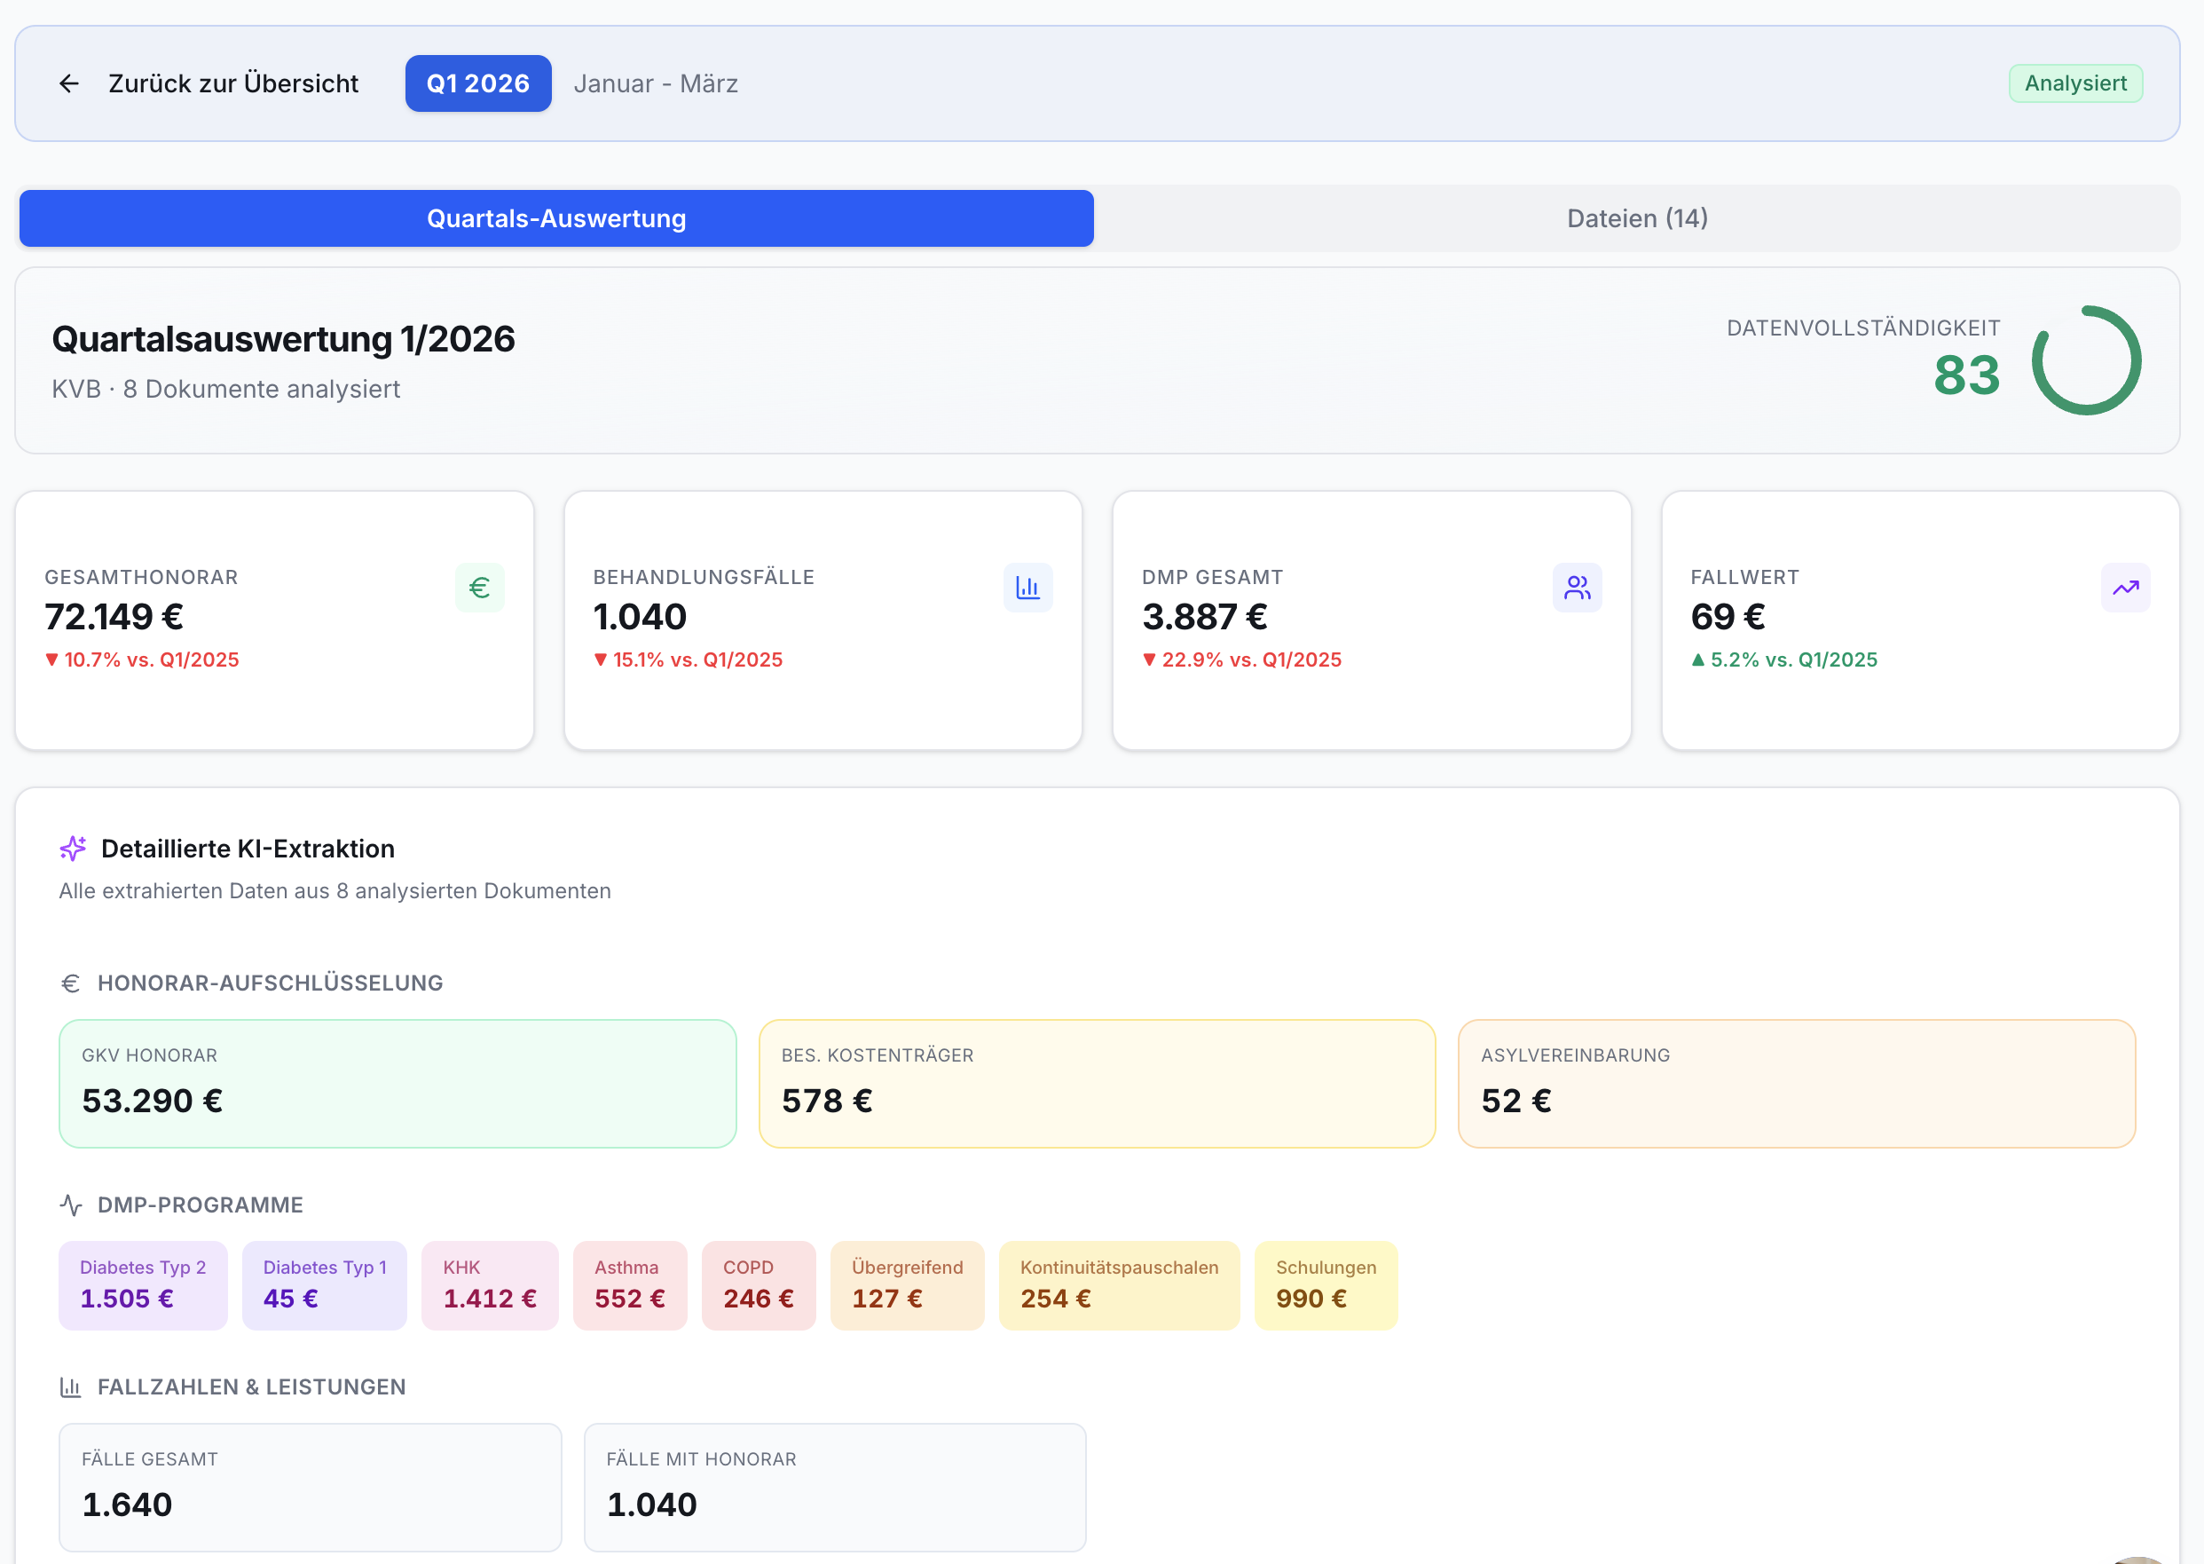Switch to the Dateien (14) tab
Viewport: 2204px width, 1564px height.
pos(1637,218)
